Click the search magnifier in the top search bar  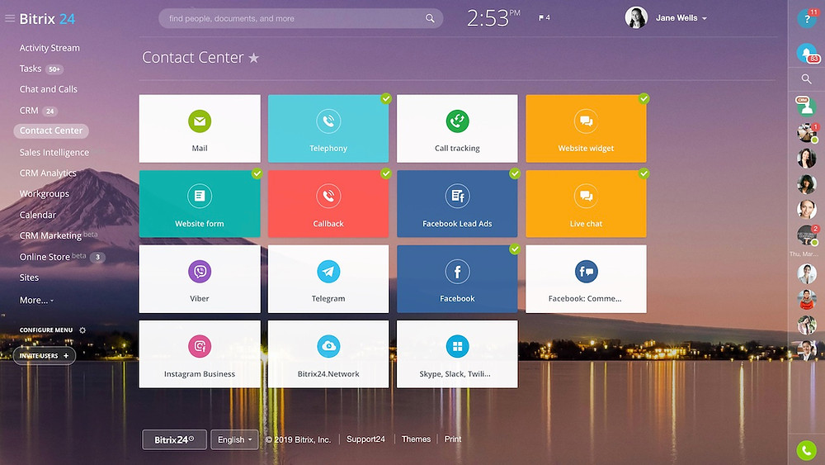(430, 18)
